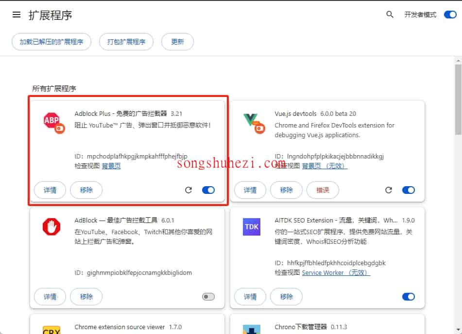Open AITDK Service Worker（无效） link
This screenshot has width=462, height=334.
coord(336,272)
